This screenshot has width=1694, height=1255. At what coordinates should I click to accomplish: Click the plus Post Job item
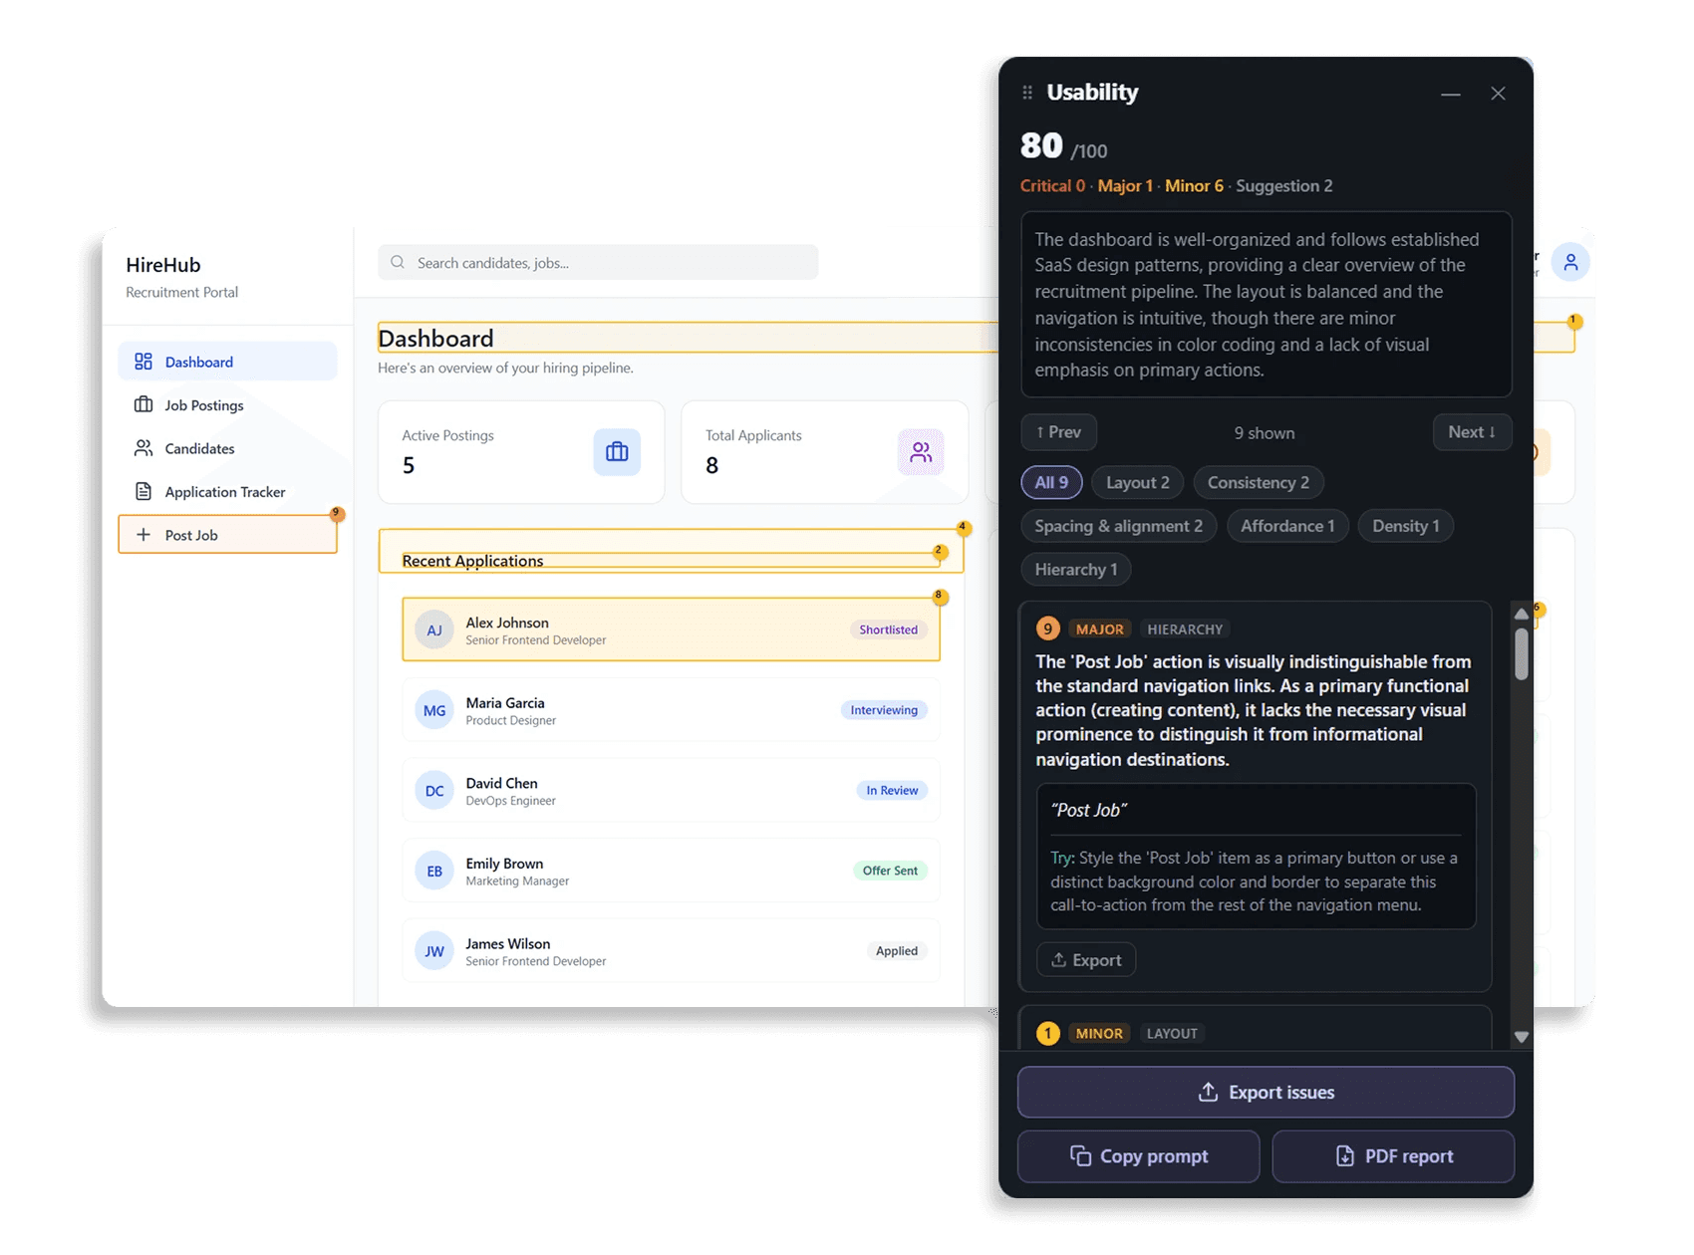(x=227, y=535)
